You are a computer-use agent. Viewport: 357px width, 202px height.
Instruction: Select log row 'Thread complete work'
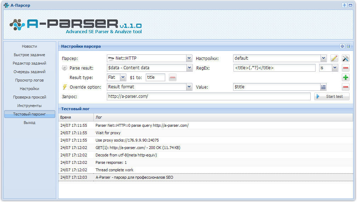(206, 170)
